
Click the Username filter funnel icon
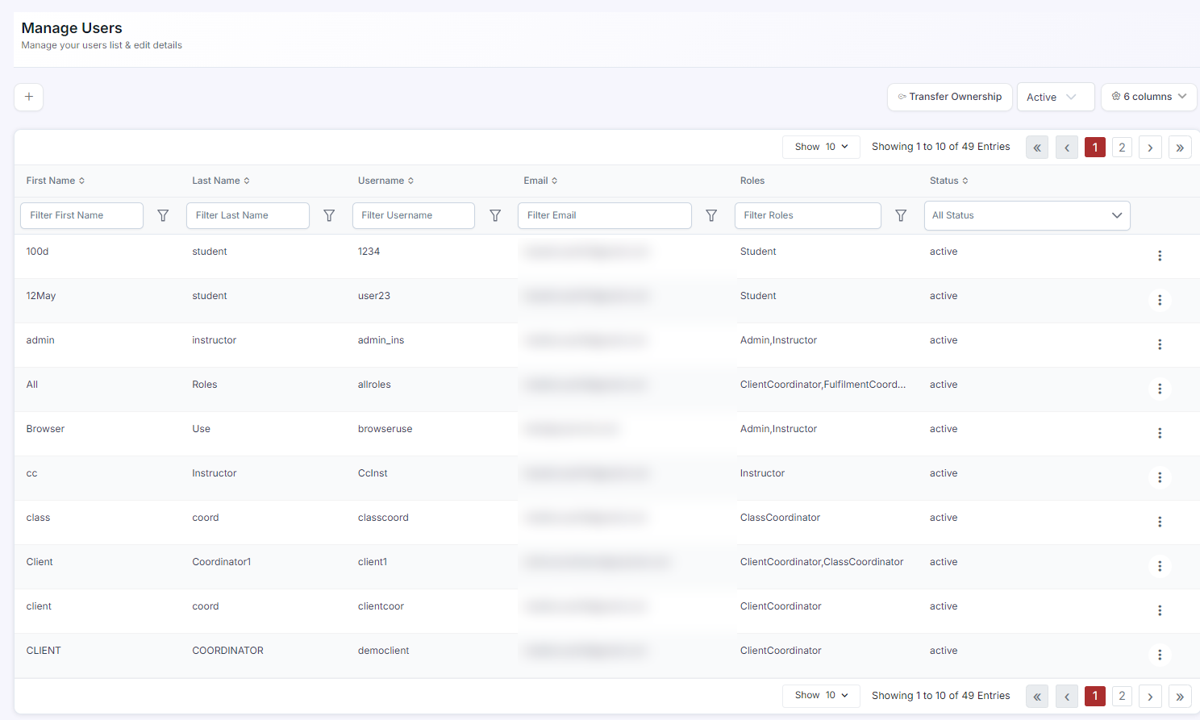(x=495, y=215)
